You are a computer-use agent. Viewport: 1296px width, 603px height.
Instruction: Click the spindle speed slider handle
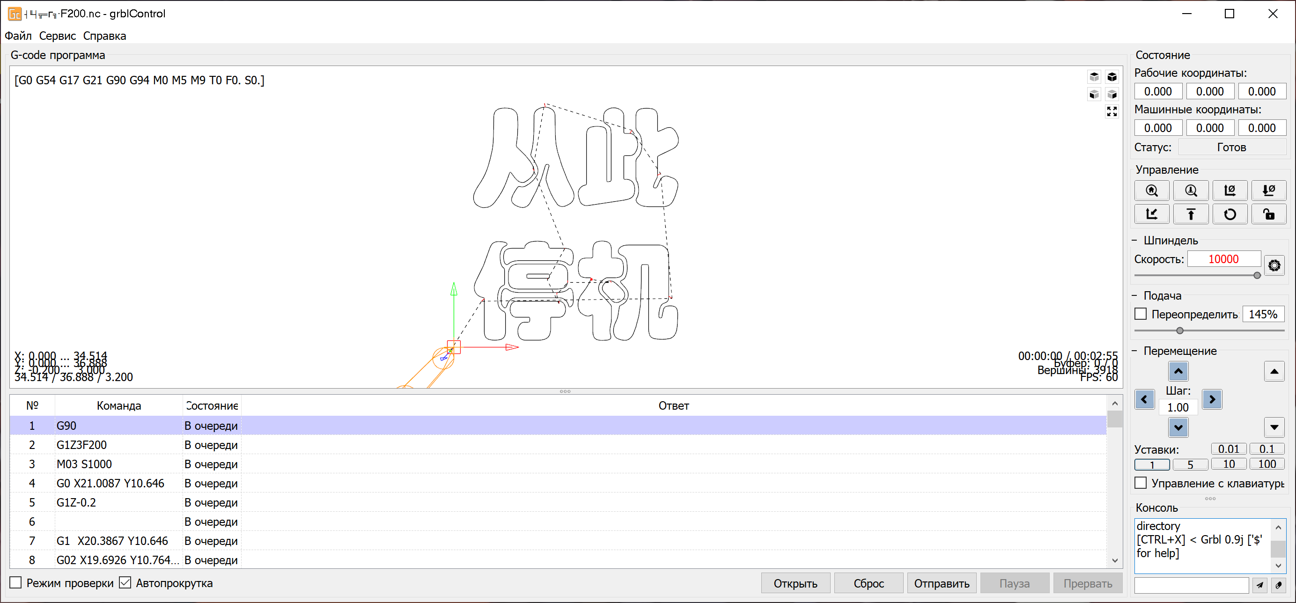pyautogui.click(x=1257, y=275)
